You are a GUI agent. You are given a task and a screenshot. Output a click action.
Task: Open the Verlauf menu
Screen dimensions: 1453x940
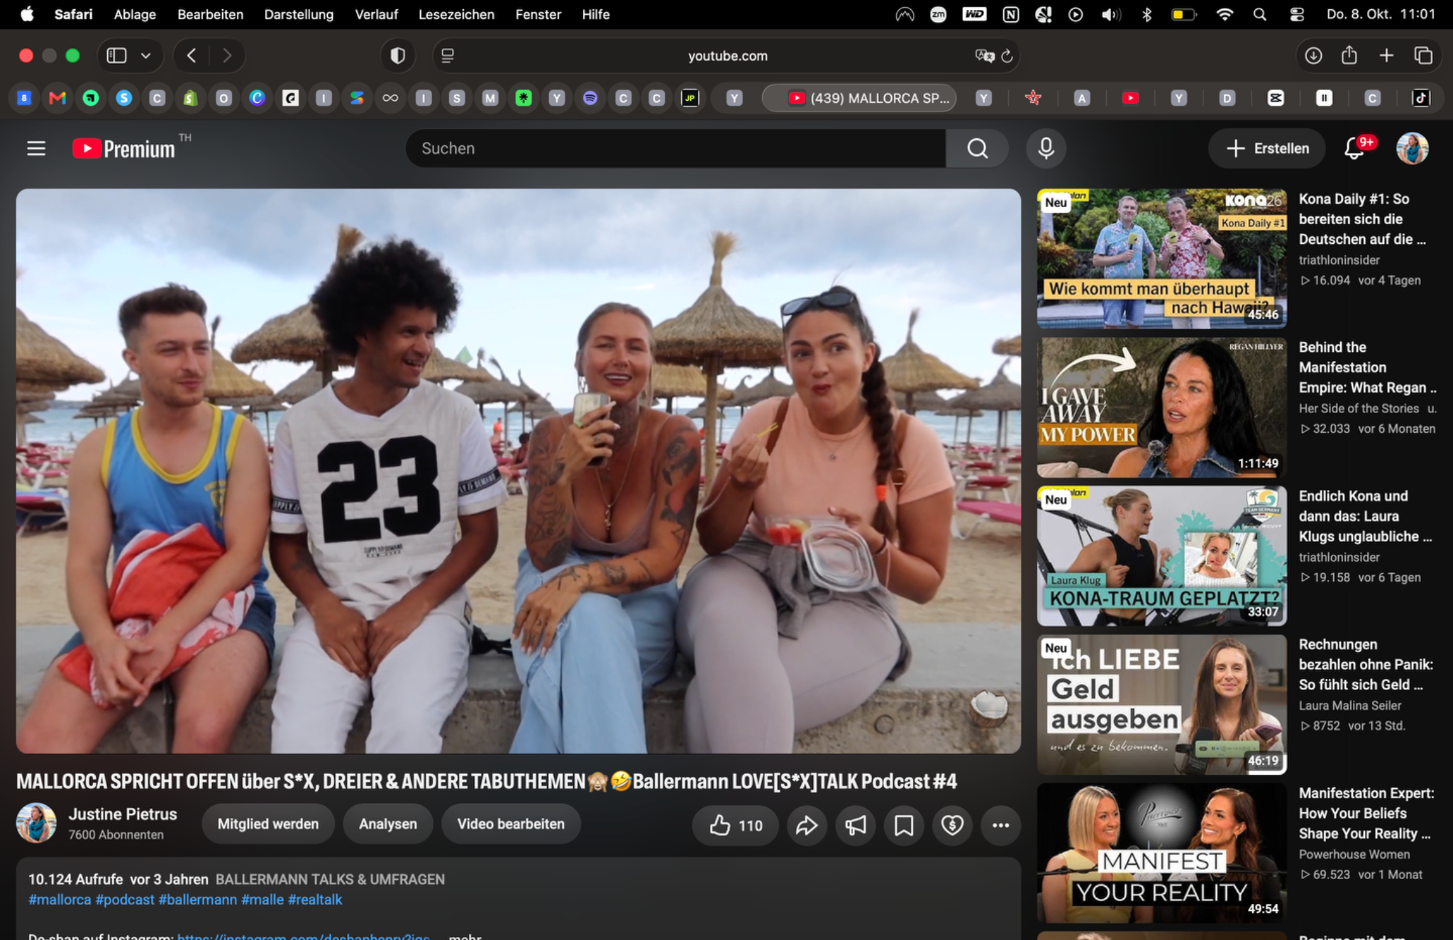point(376,14)
